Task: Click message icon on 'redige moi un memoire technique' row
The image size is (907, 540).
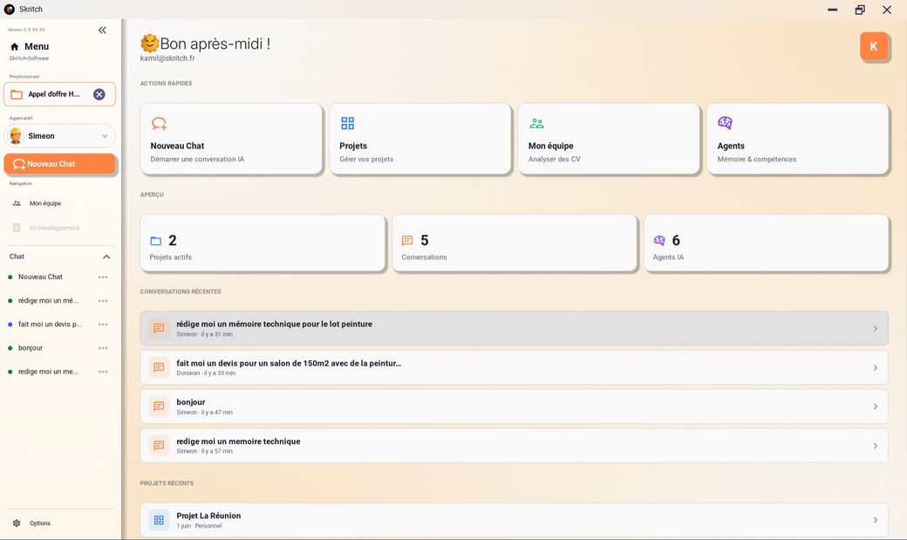Action: 159,446
